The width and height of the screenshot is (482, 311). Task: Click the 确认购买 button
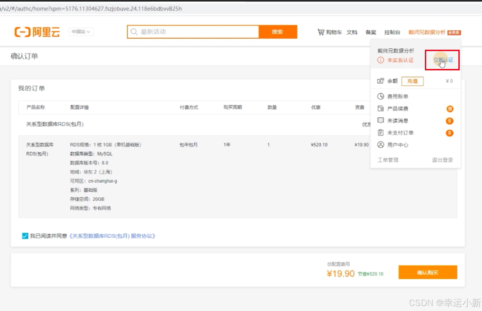(x=428, y=273)
